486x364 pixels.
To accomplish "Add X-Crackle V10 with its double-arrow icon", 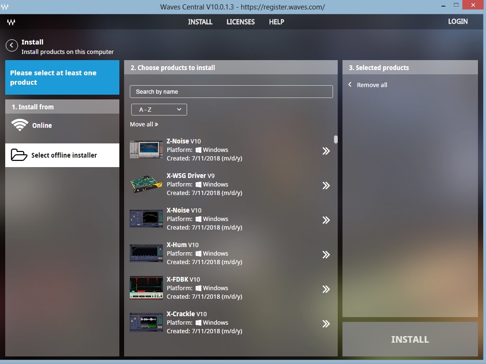I will pos(326,324).
